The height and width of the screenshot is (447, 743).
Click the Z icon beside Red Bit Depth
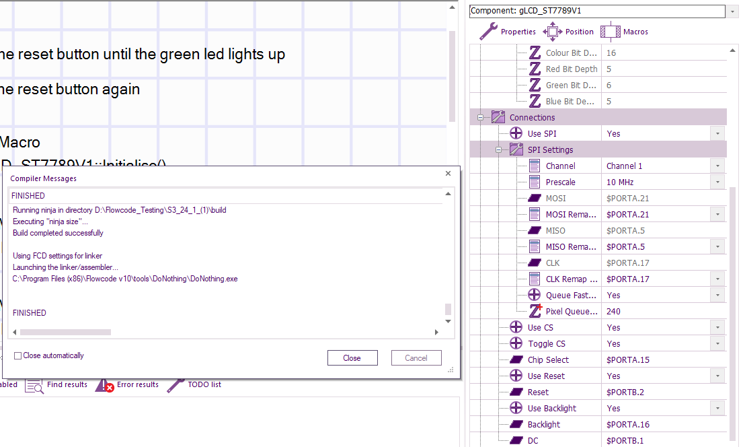pos(535,69)
